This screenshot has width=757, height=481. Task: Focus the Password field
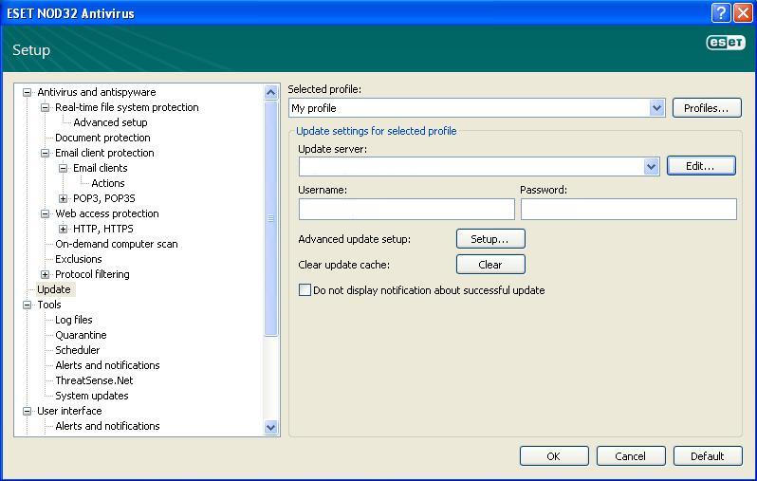629,209
